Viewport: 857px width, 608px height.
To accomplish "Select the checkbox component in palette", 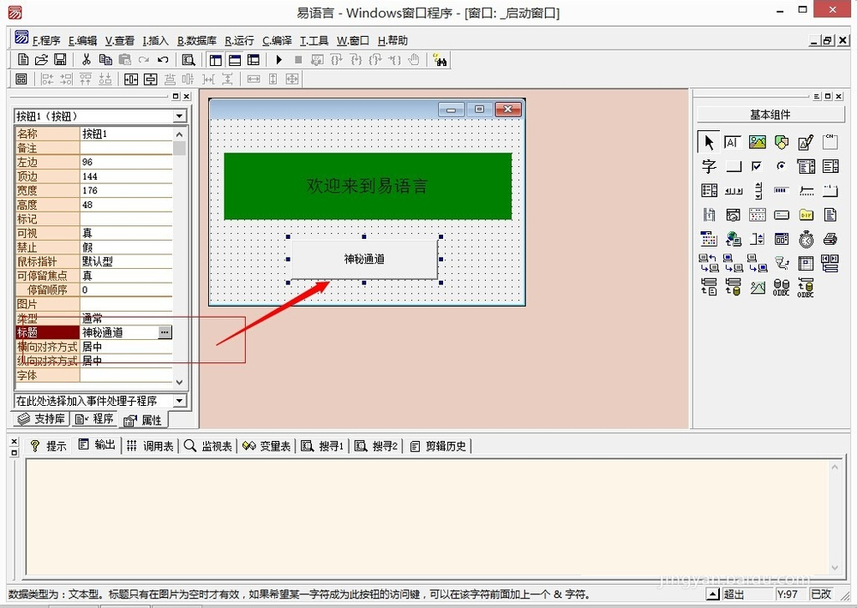I will point(757,166).
